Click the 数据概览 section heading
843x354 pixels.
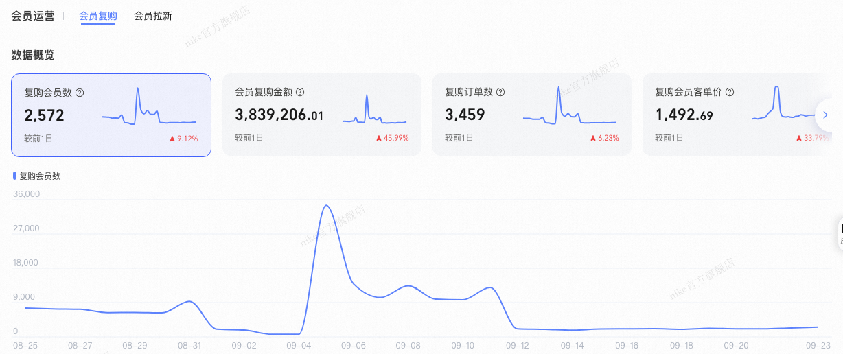[x=33, y=55]
